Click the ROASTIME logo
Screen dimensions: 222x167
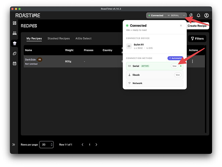28,15
